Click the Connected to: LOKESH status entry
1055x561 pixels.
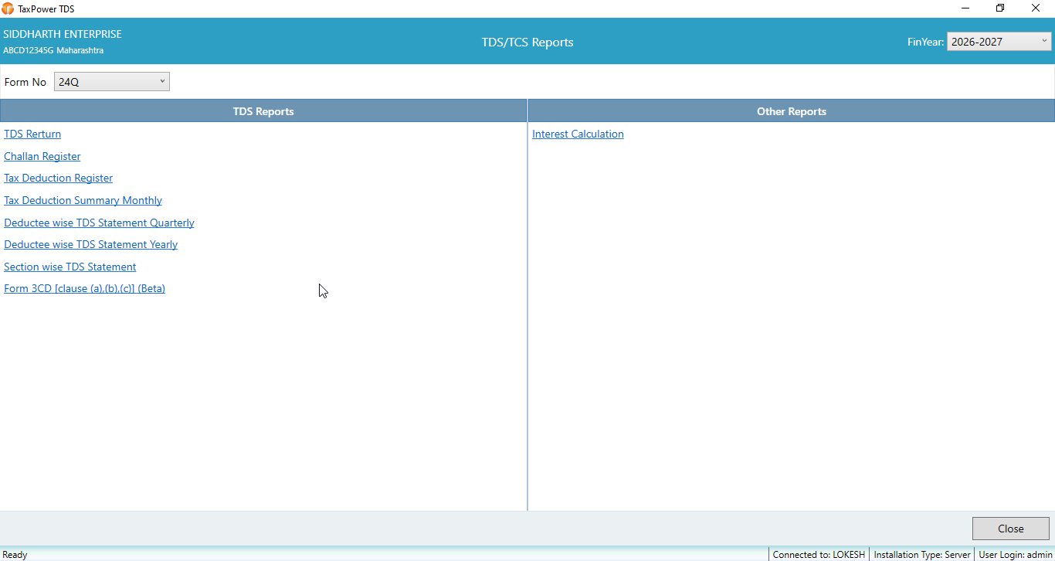coord(819,554)
